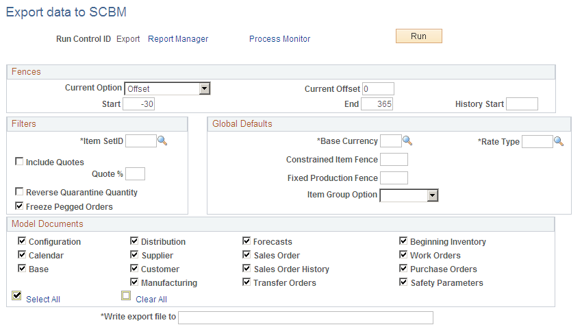
Task: Toggle the Sales Order History checkbox
Action: click(246, 268)
